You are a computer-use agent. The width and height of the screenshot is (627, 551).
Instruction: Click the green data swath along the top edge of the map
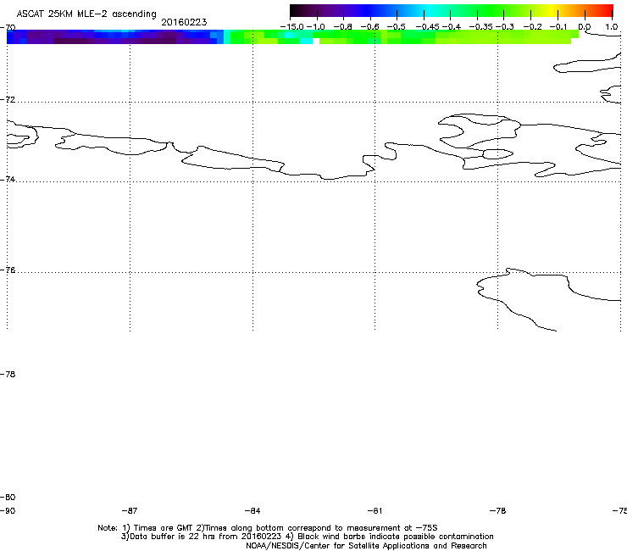pyautogui.click(x=404, y=36)
